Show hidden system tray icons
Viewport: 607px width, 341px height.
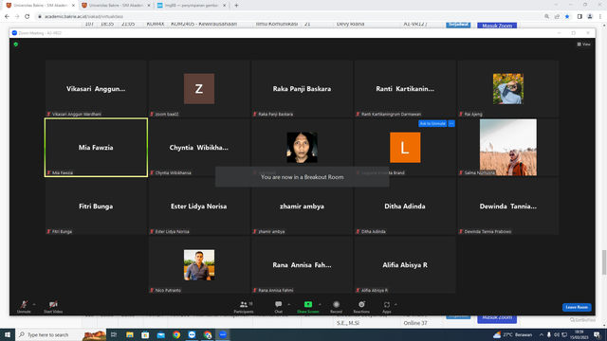click(542, 334)
